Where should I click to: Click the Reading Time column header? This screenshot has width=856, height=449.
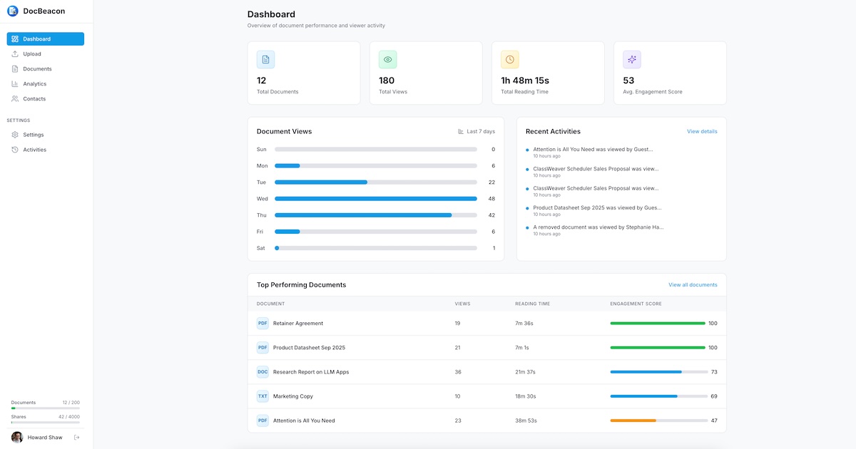[532, 304]
